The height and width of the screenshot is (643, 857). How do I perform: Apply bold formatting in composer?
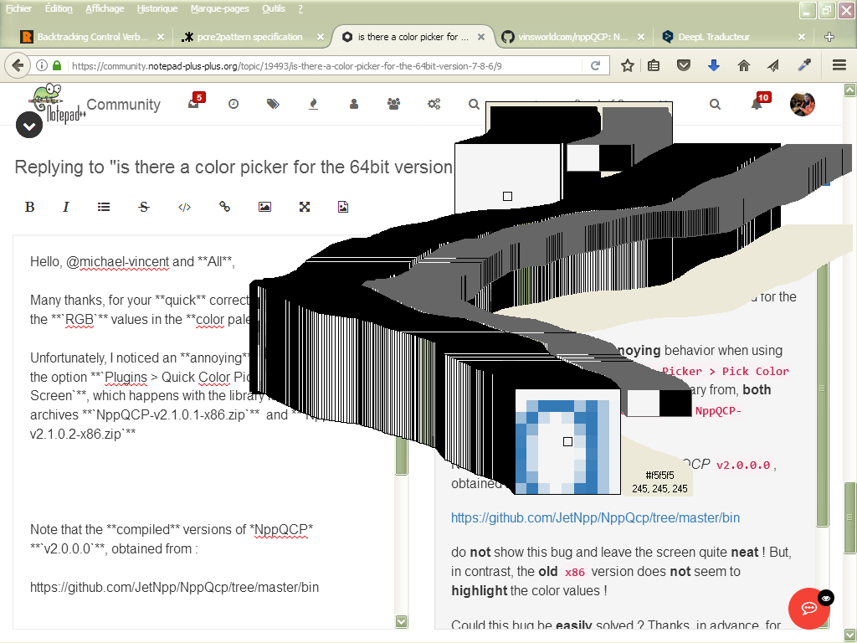(29, 207)
